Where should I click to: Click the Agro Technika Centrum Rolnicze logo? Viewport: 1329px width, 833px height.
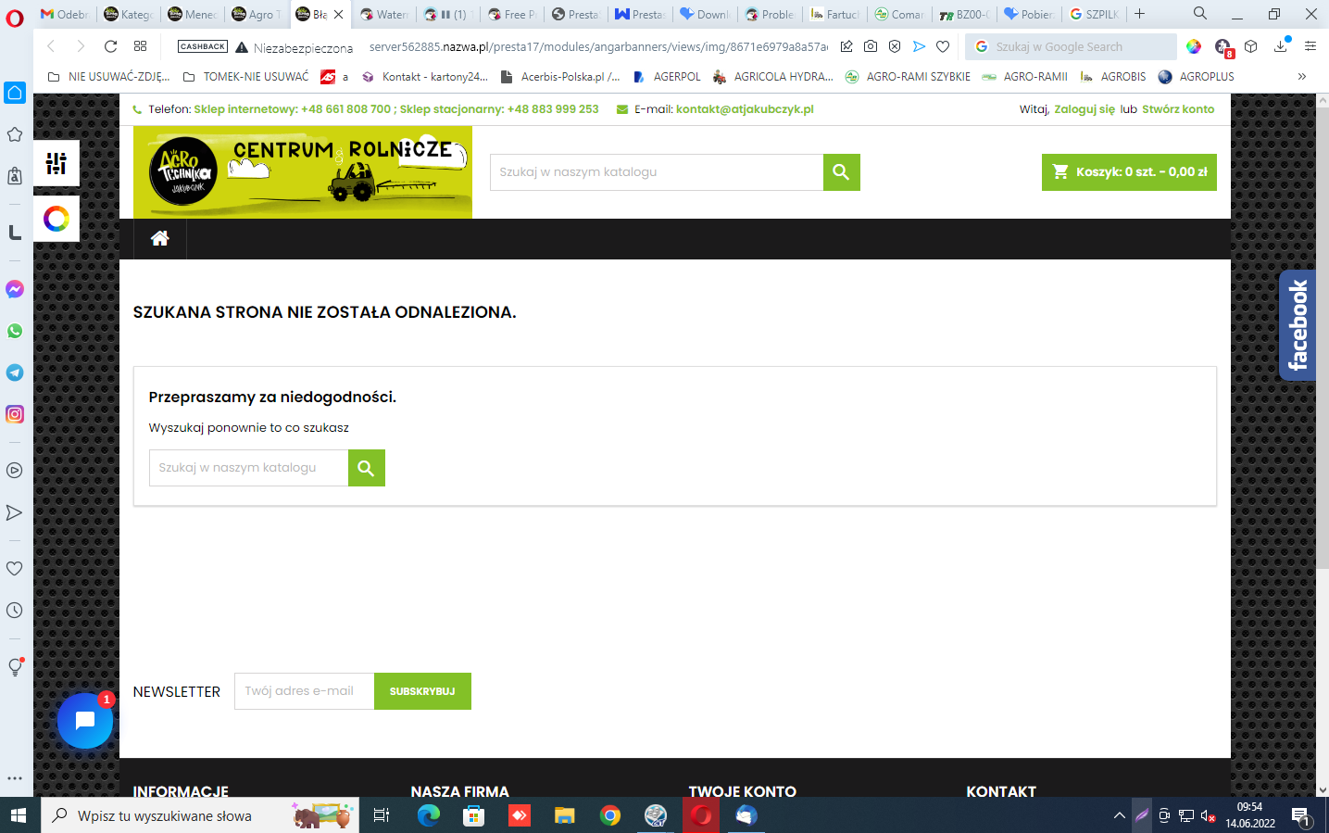[303, 172]
